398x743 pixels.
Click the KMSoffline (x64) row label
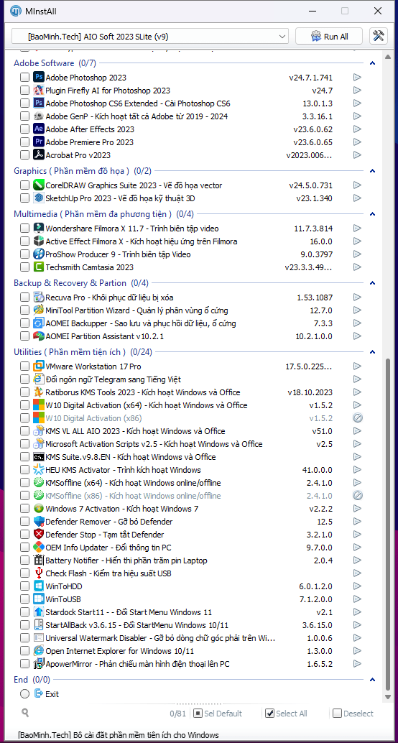[x=133, y=483]
